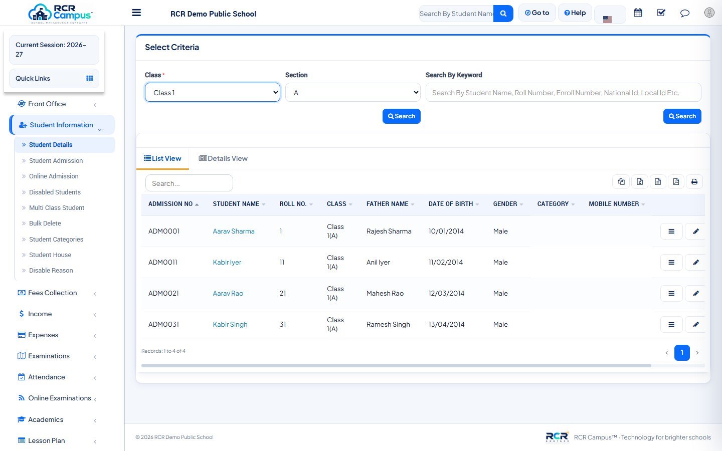Image resolution: width=722 pixels, height=451 pixels.
Task: Focus the table Search filter box
Action: [x=189, y=183]
